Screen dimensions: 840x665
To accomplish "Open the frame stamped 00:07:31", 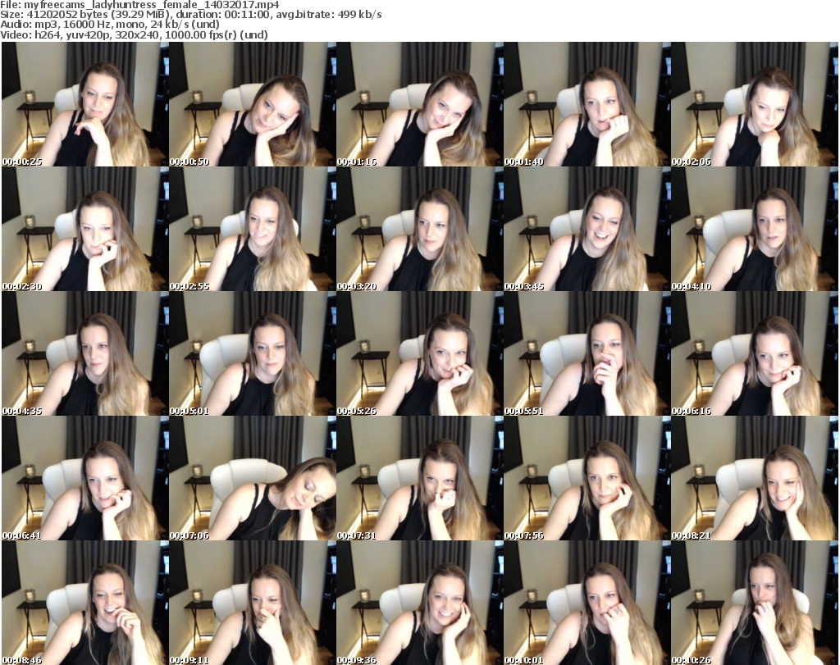I will [x=419, y=478].
